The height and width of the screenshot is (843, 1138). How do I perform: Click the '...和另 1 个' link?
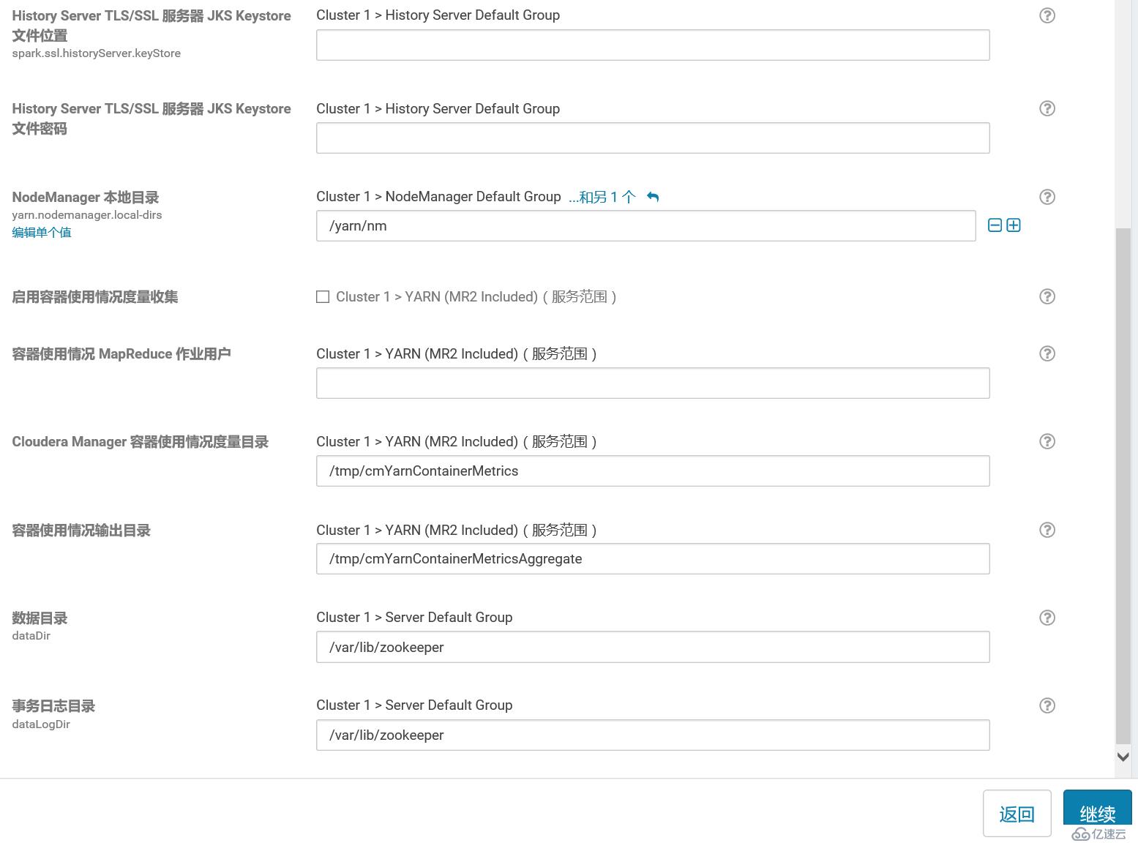602,197
